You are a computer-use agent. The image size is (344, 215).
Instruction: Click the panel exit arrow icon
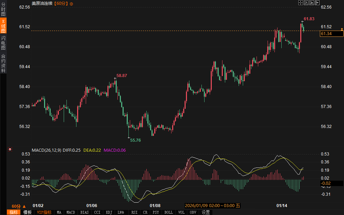316,3
